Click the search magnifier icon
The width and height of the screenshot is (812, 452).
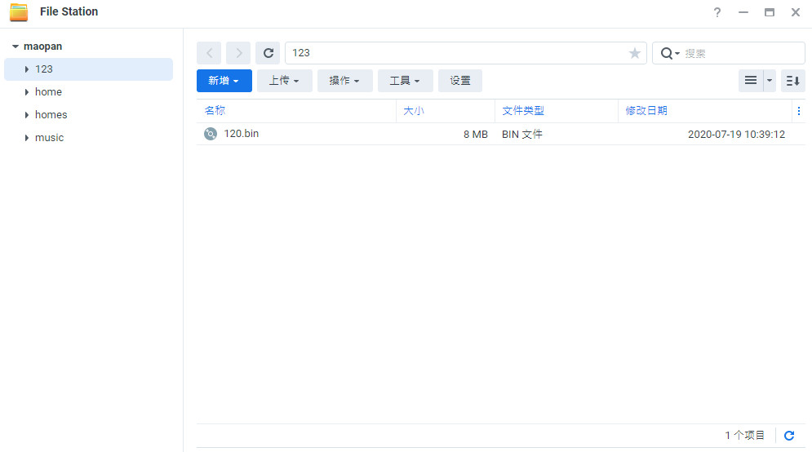point(667,53)
